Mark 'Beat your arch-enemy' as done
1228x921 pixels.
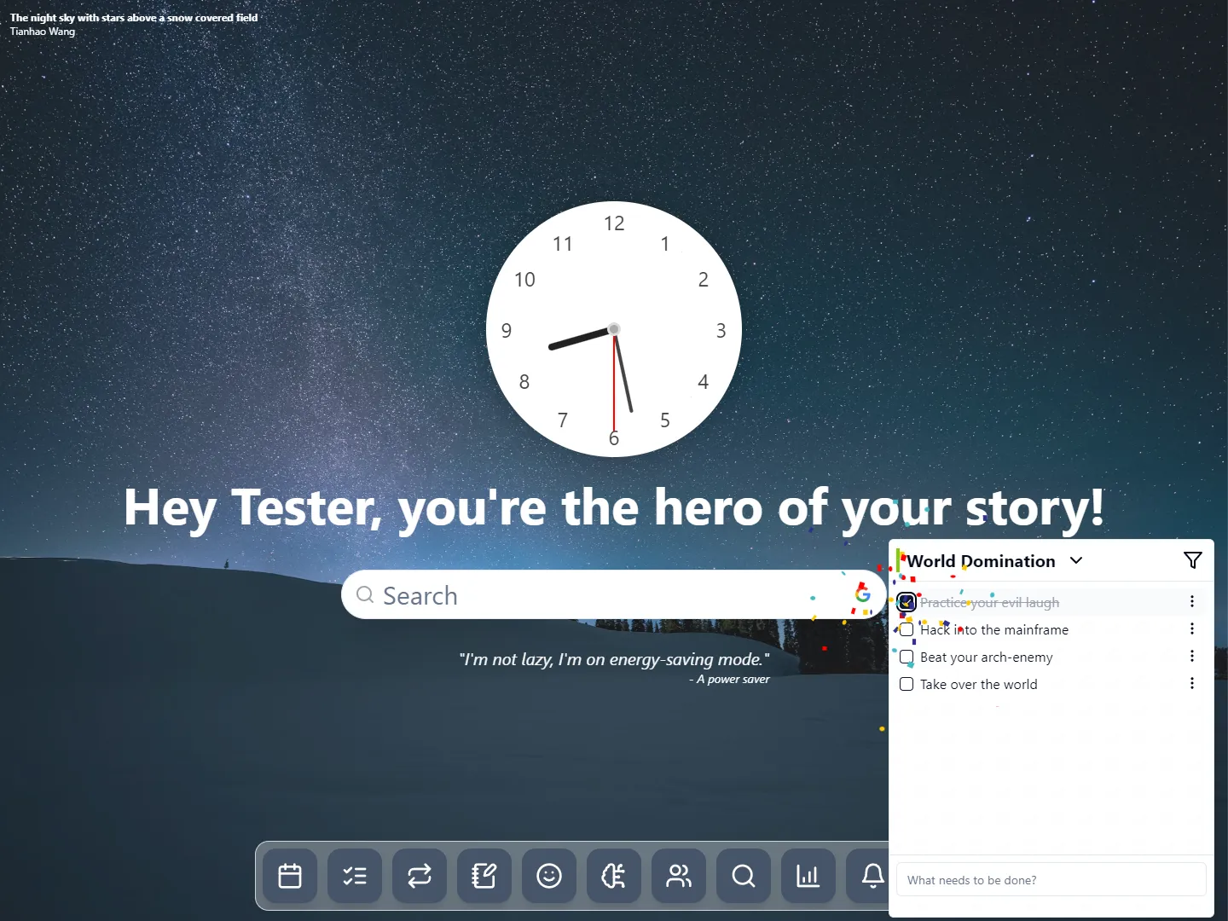907,657
